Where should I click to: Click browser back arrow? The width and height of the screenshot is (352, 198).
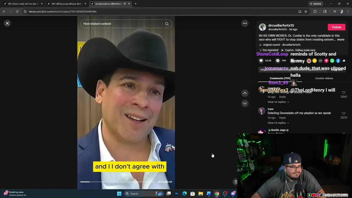(4, 12)
